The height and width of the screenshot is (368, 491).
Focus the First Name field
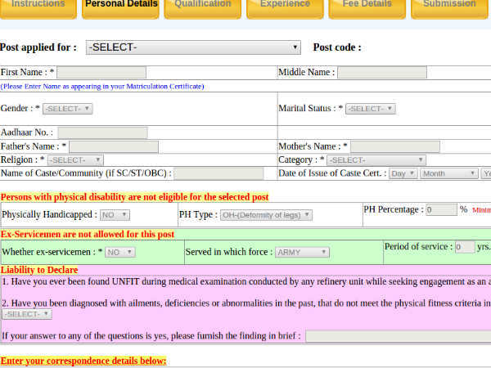coord(101,72)
